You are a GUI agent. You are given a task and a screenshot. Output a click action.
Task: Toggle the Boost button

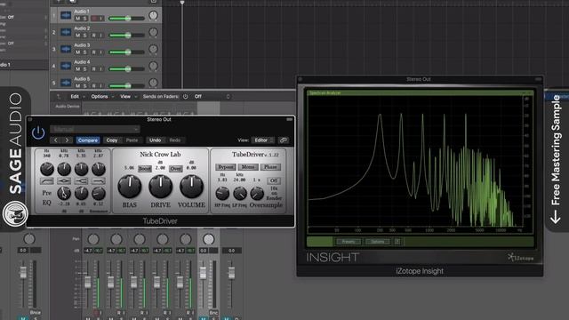pyautogui.click(x=144, y=169)
